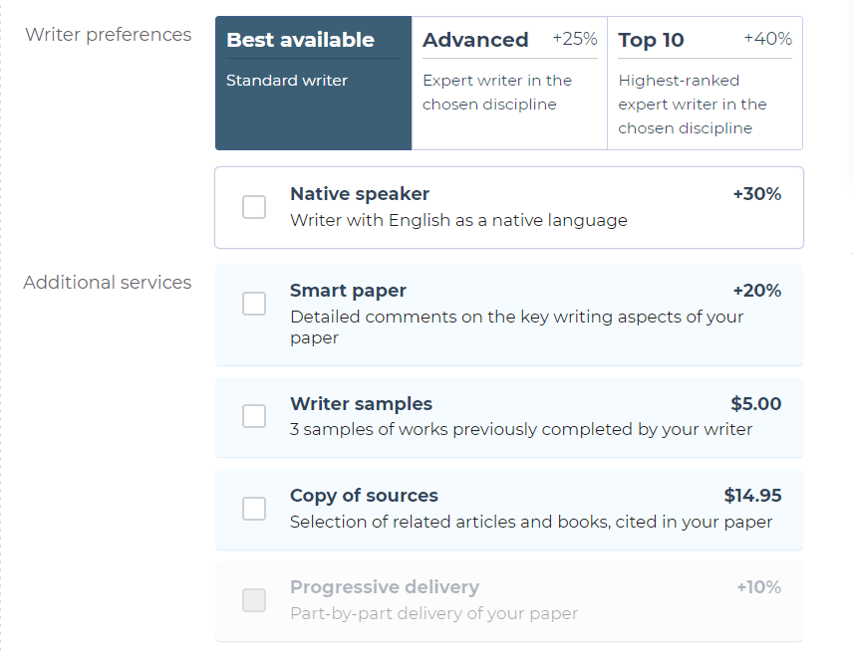Viewport: 853px width, 655px height.
Task: Click the +25% price label for Advanced
Action: pyautogui.click(x=576, y=38)
